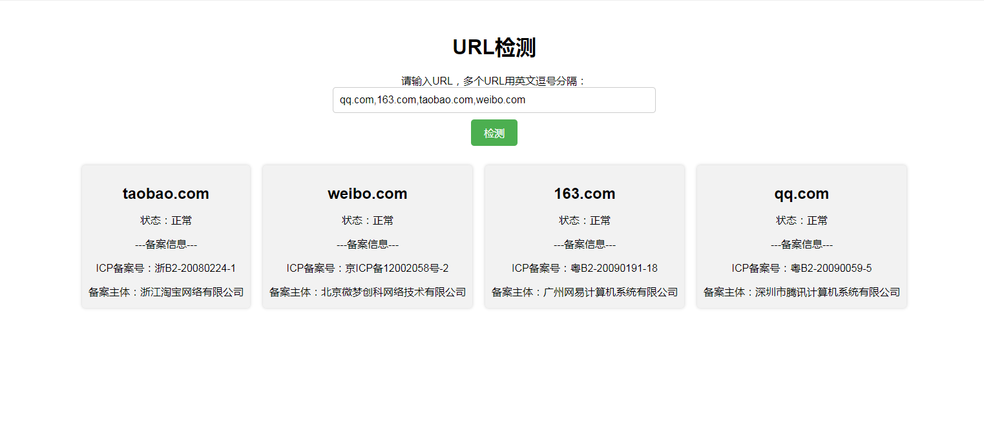
Task: Click 北京微梦创科网络技术有限公司 entity text
Action: point(393,292)
